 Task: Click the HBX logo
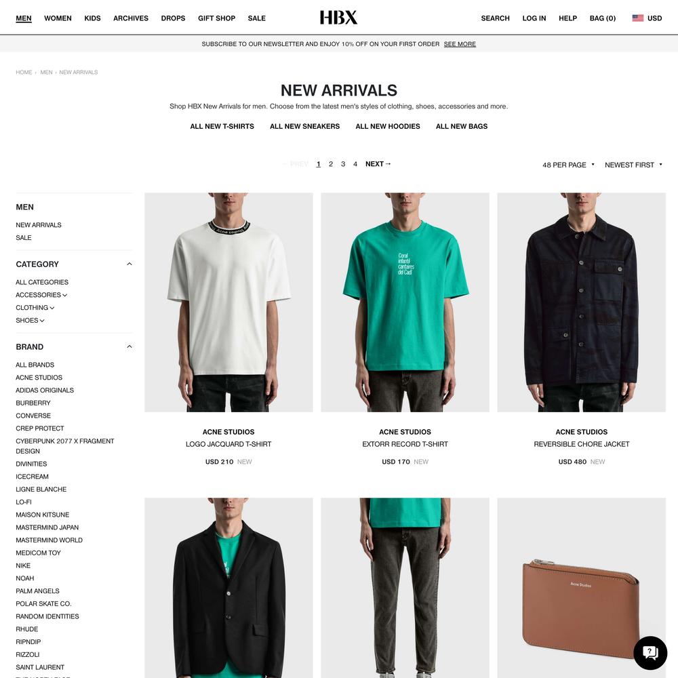[338, 18]
